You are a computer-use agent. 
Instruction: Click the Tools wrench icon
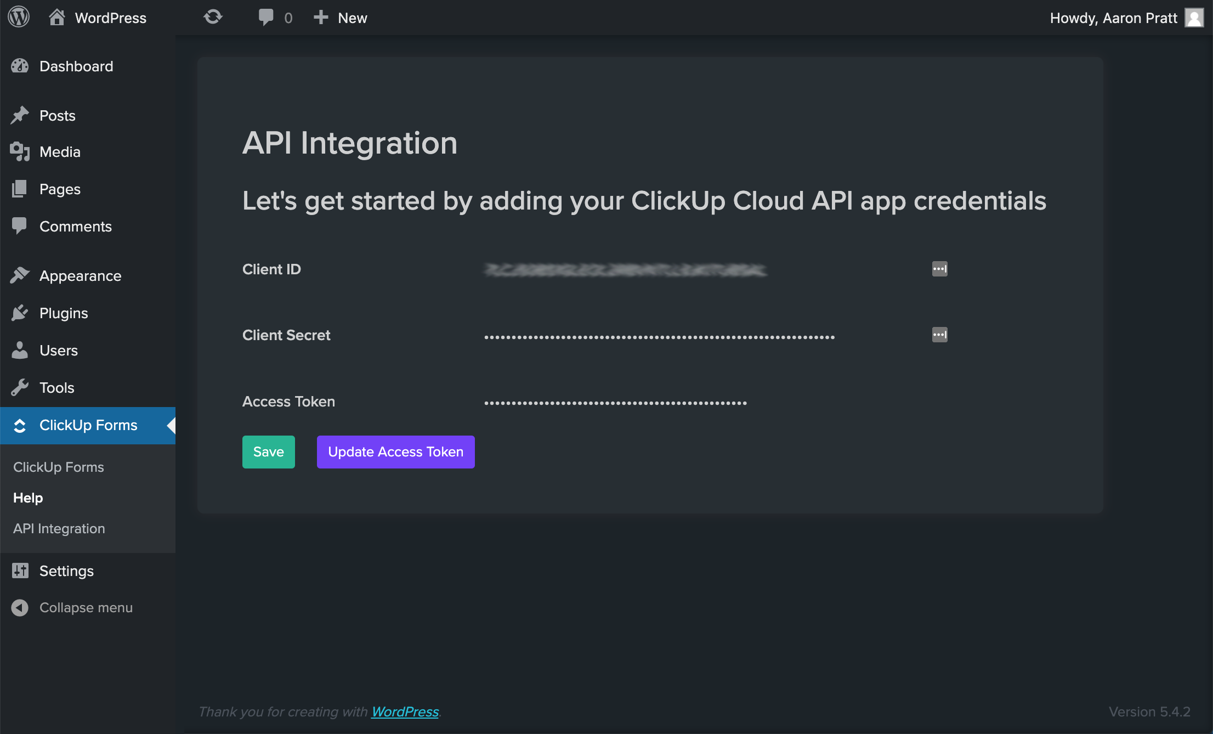coord(20,387)
